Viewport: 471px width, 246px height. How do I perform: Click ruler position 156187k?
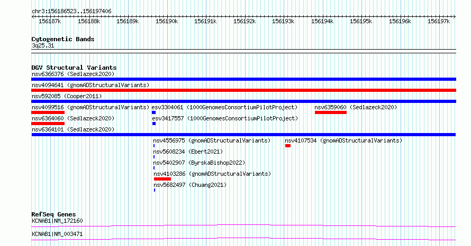(x=50, y=21)
